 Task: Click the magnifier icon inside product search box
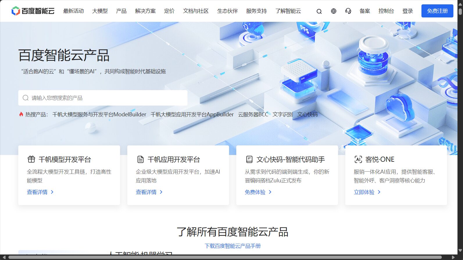[x=26, y=98]
